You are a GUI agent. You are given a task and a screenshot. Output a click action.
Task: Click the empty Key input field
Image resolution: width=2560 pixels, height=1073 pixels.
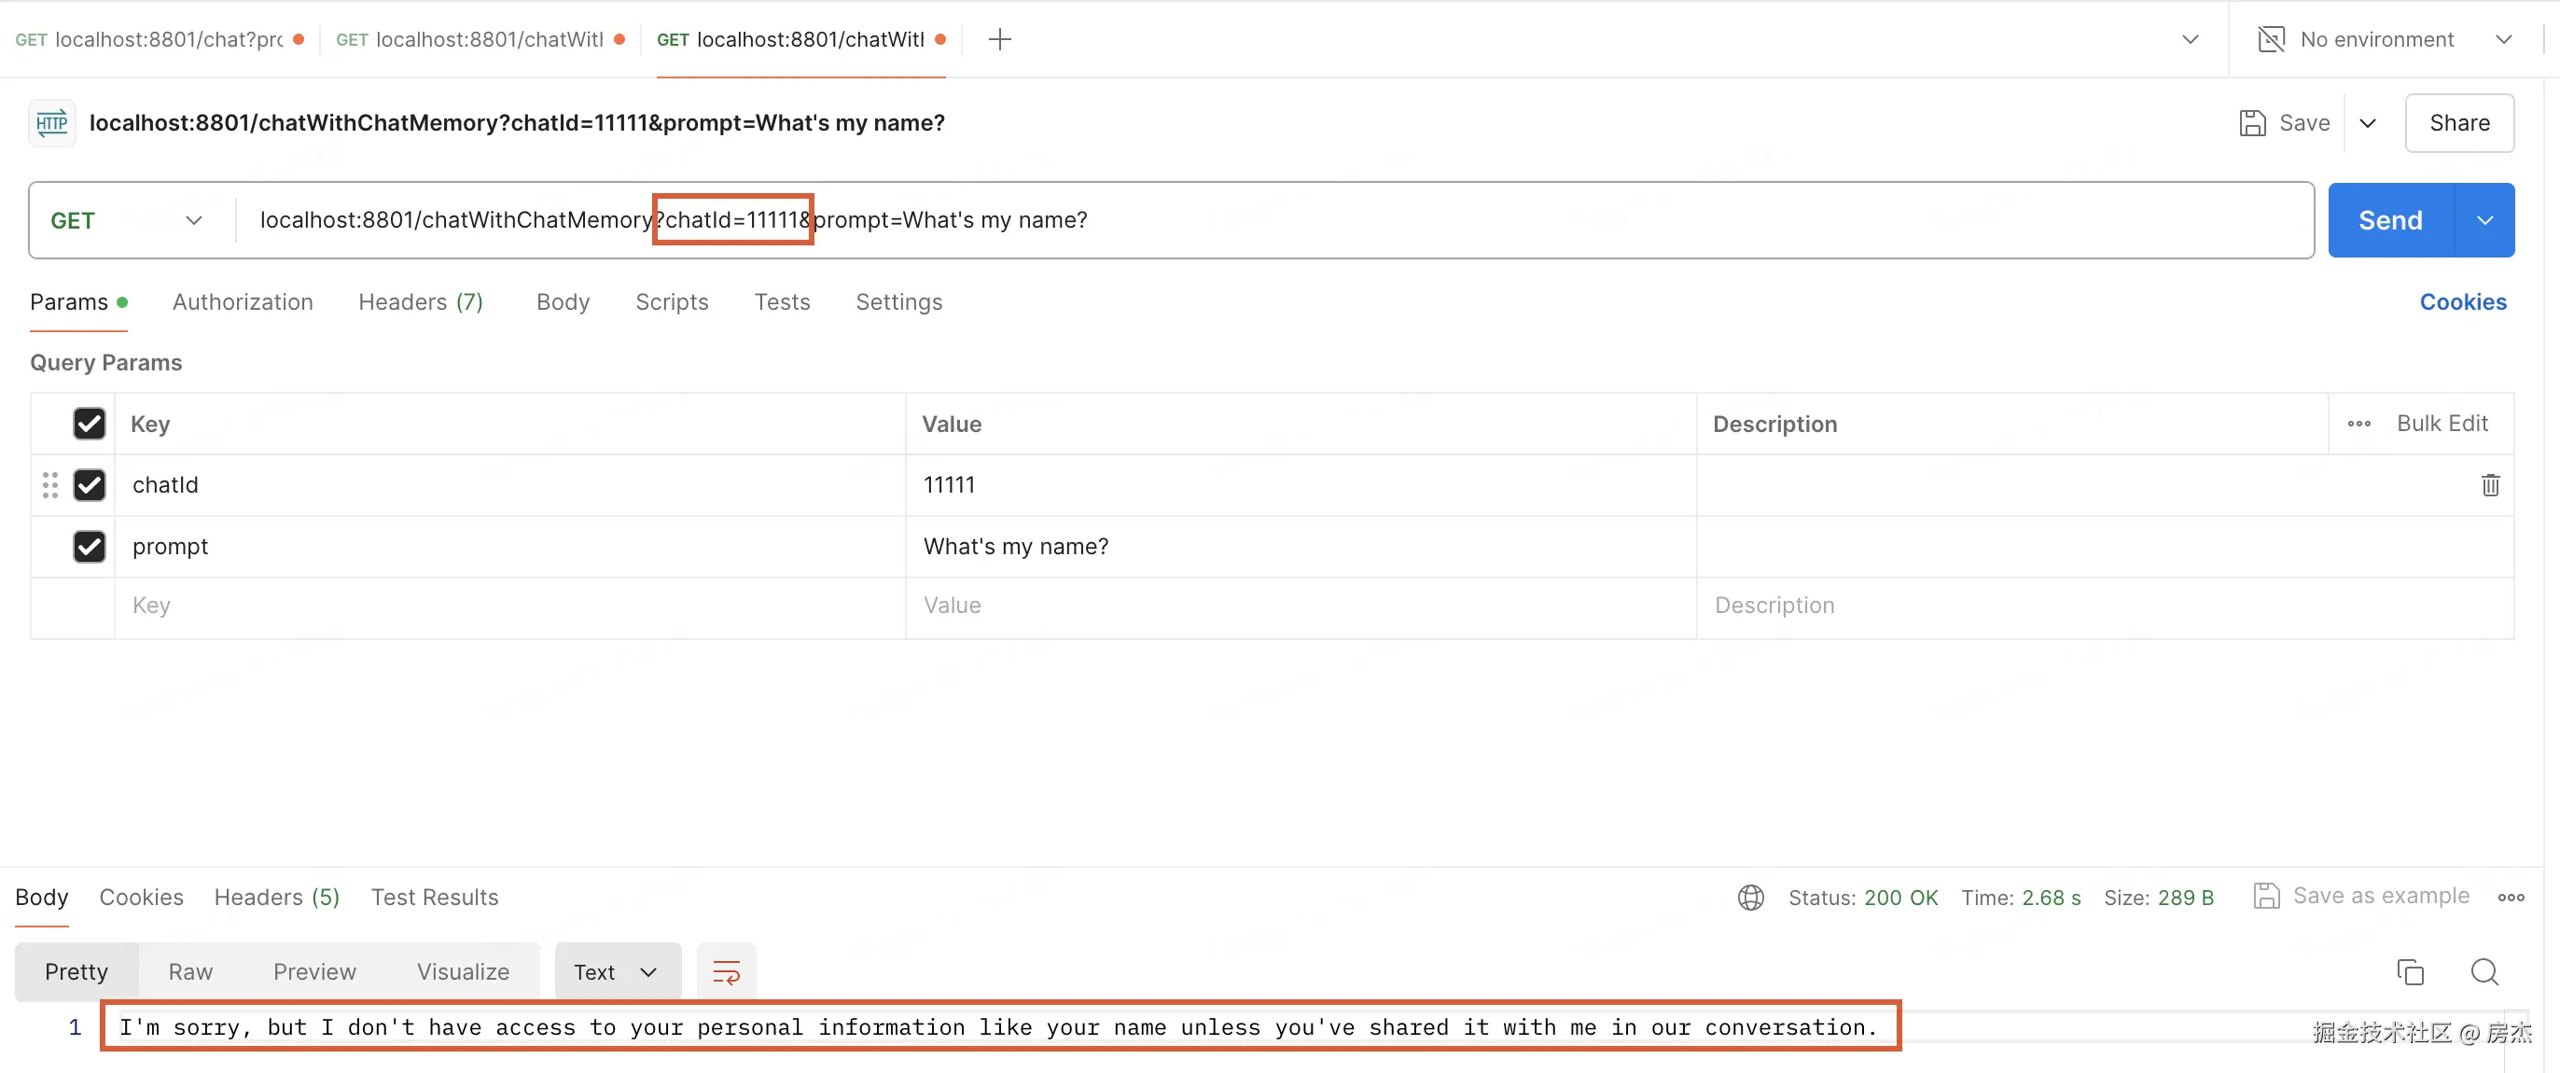[507, 606]
